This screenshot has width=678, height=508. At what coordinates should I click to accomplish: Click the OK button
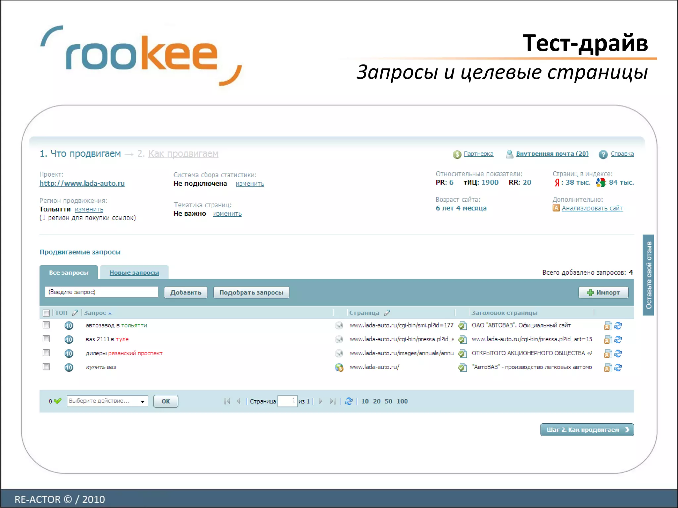pos(166,401)
